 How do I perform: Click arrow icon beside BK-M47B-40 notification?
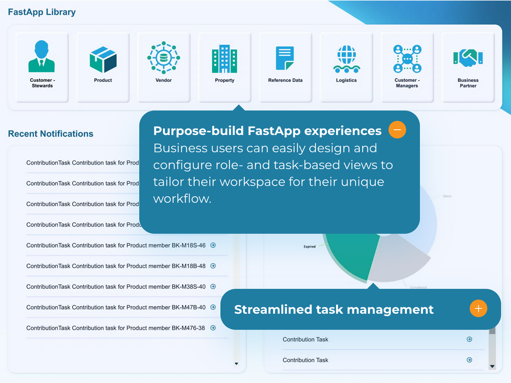(213, 307)
